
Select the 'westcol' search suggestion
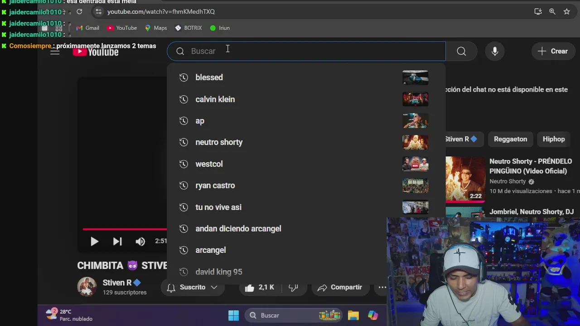coord(306,164)
